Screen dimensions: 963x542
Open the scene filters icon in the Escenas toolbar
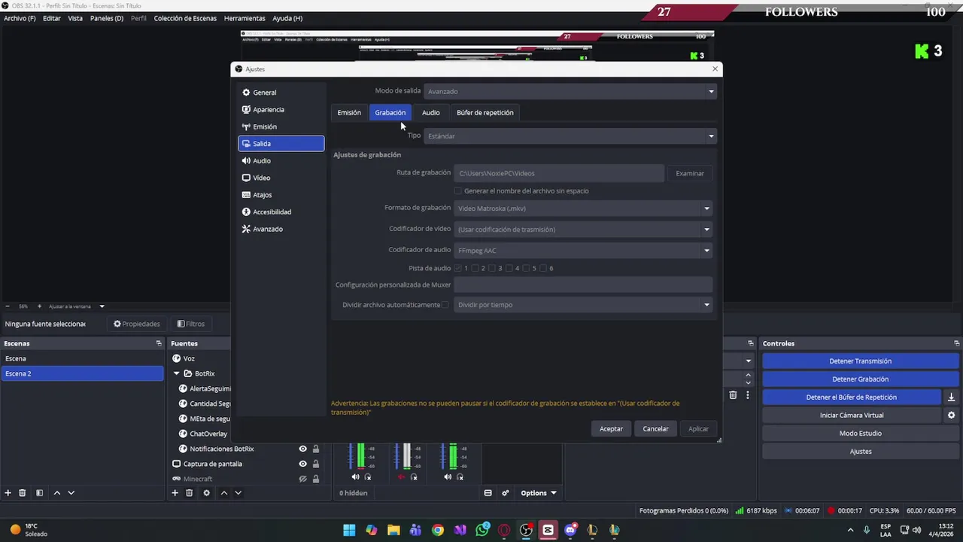(x=40, y=493)
